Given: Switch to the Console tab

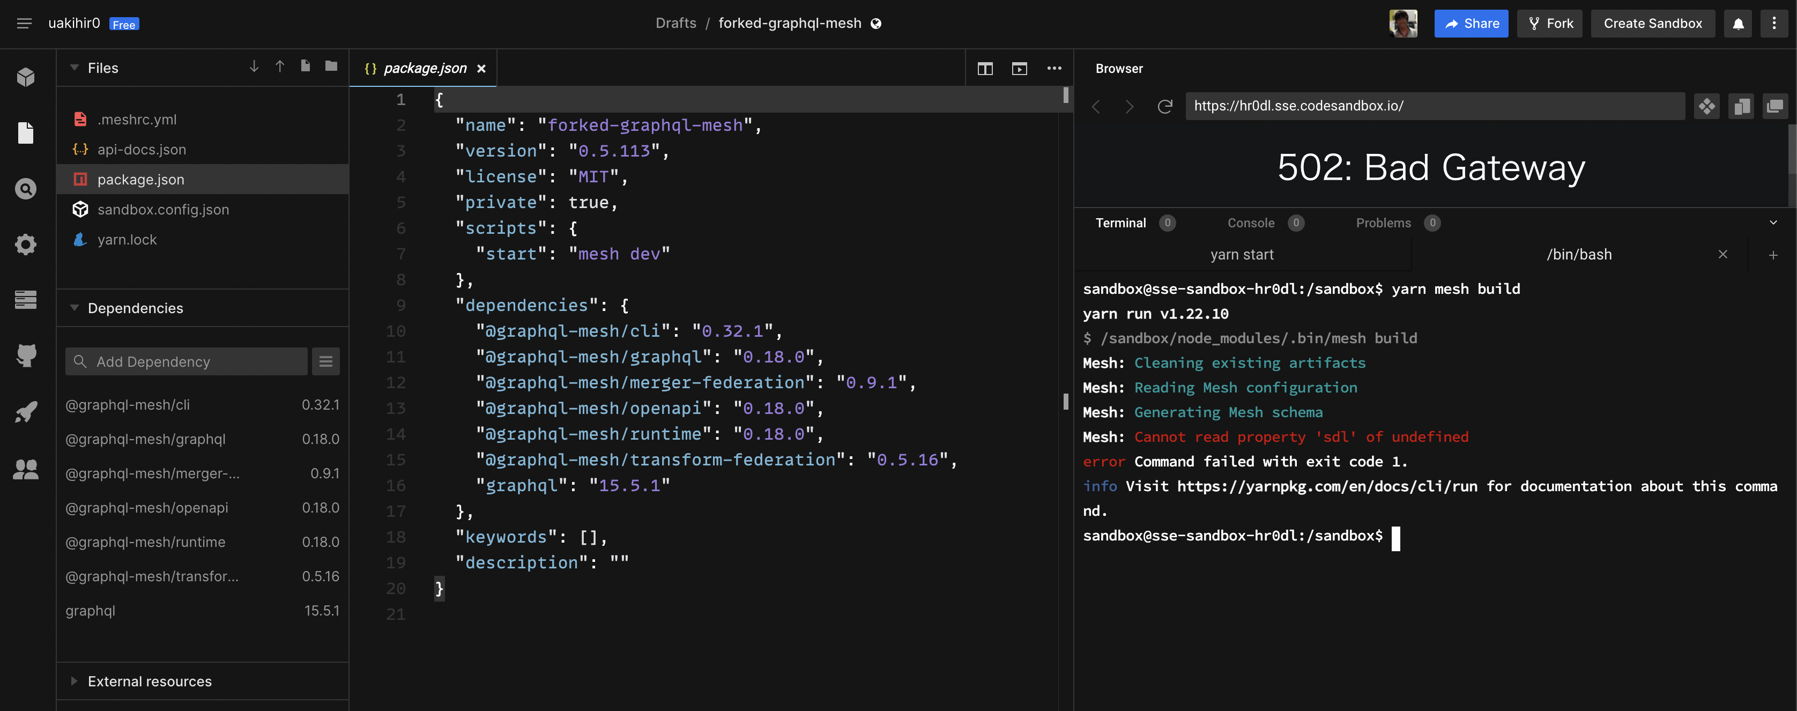Looking at the screenshot, I should (1251, 223).
